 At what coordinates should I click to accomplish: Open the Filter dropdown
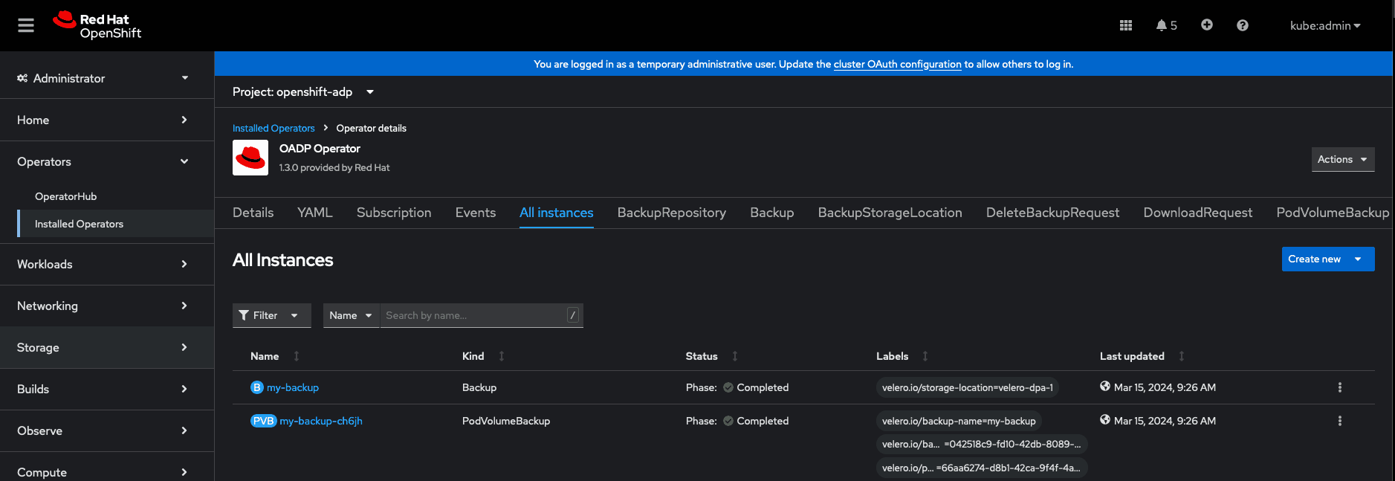click(x=272, y=315)
